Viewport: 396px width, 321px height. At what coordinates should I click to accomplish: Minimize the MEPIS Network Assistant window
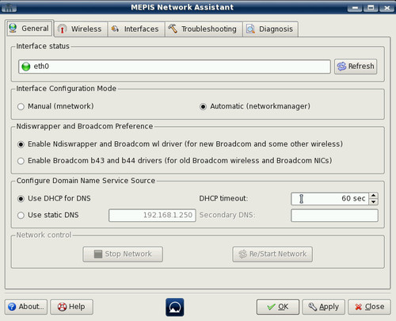(x=355, y=8)
